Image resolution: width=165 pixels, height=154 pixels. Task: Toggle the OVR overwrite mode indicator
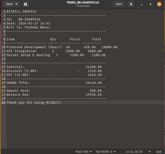pyautogui.click(x=159, y=152)
